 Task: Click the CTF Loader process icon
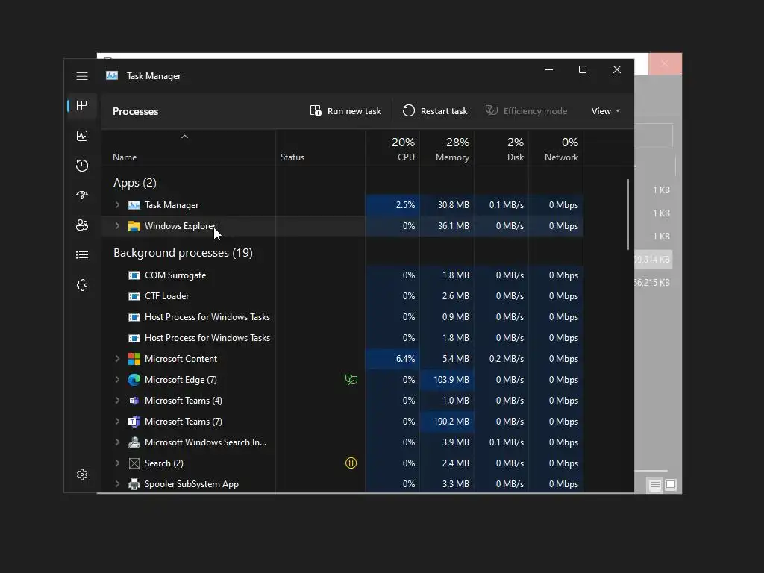pos(134,296)
